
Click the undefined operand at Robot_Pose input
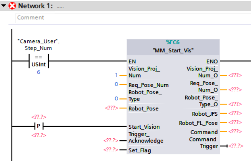(x=111, y=108)
